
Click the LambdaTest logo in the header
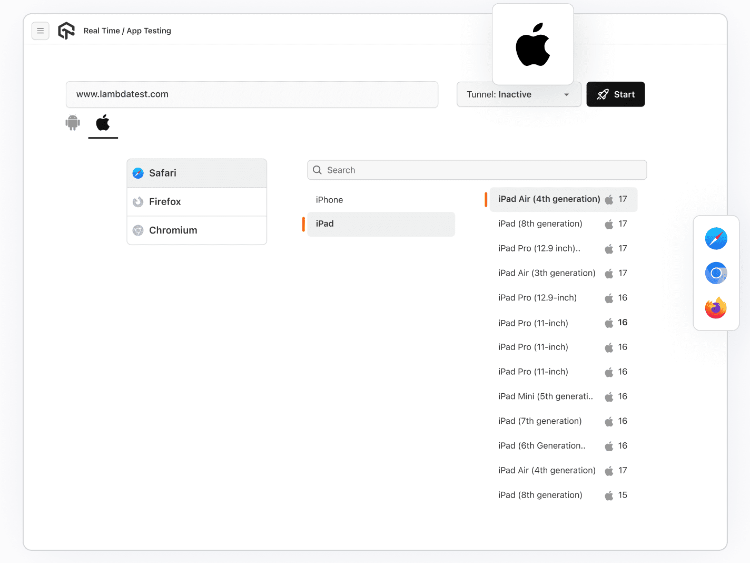click(x=66, y=30)
